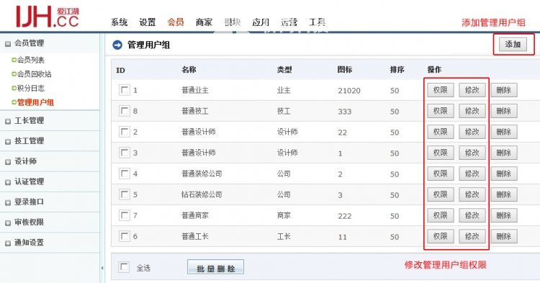Open the 设置 menu

click(148, 22)
